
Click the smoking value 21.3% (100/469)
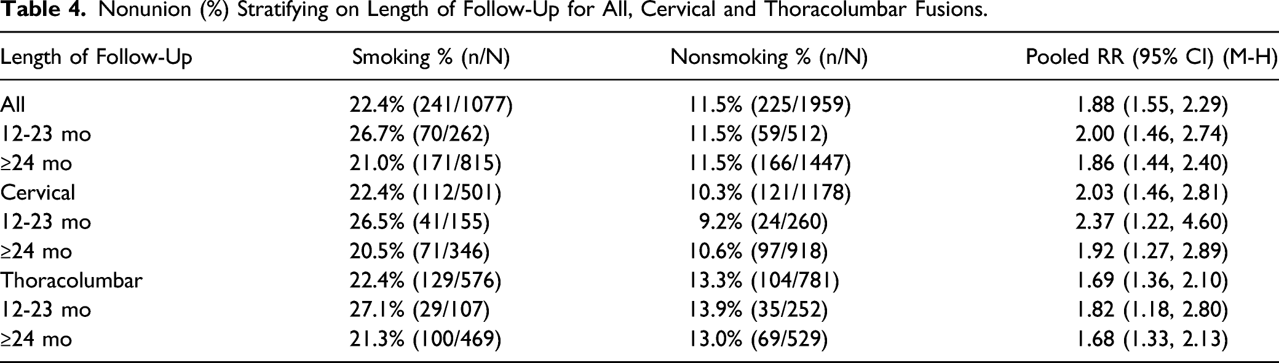[426, 340]
